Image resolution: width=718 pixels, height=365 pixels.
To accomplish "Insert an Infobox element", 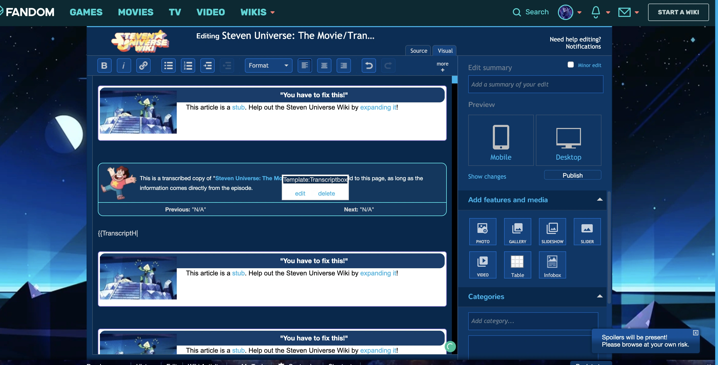I will tap(552, 265).
